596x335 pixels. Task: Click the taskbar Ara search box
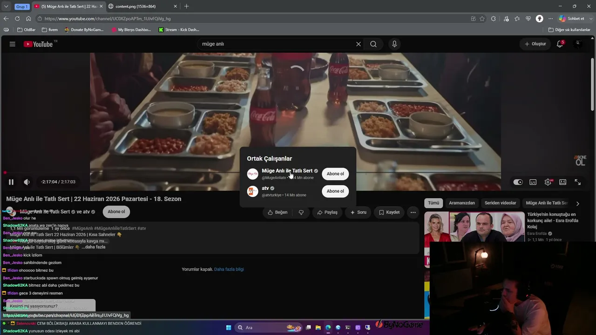click(x=268, y=328)
